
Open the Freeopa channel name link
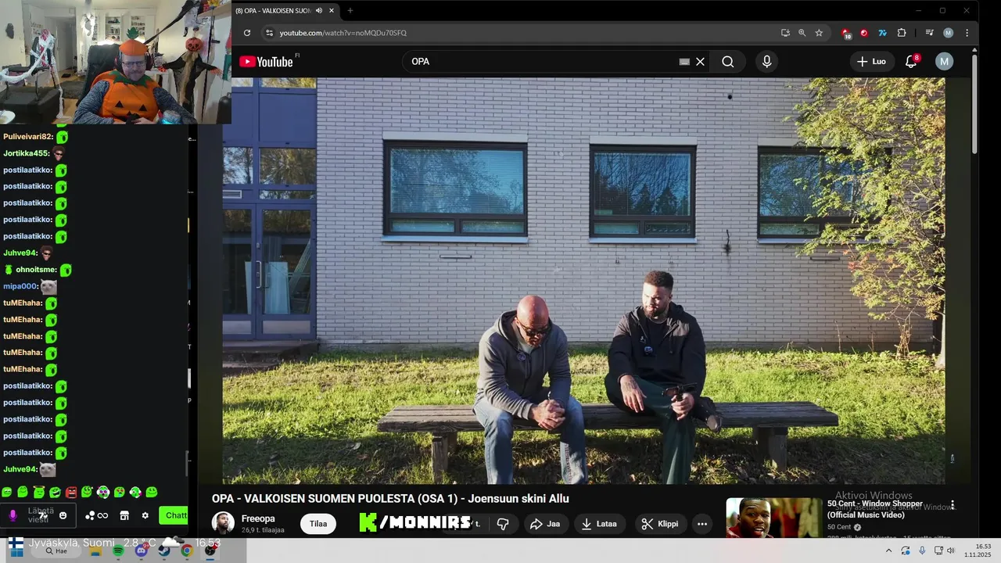point(258,518)
